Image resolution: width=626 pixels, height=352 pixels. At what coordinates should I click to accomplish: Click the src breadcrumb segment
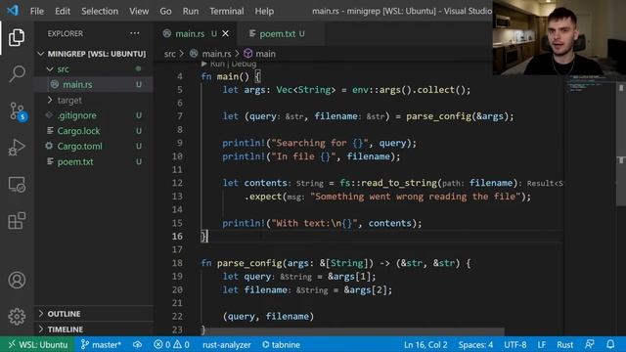pyautogui.click(x=169, y=54)
